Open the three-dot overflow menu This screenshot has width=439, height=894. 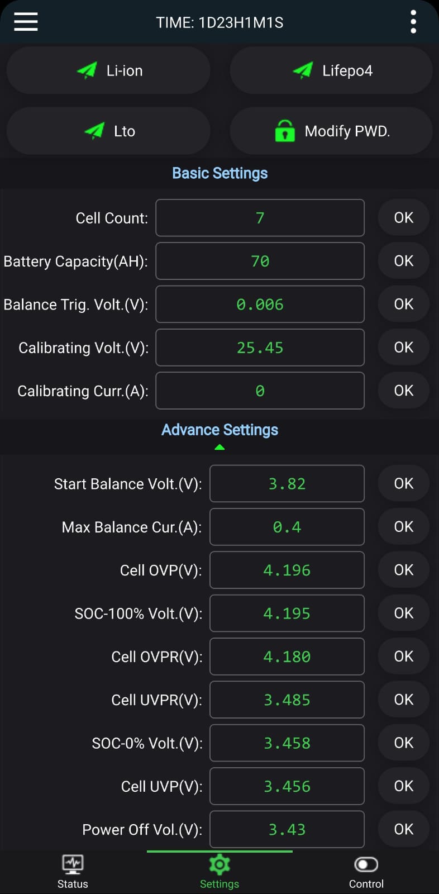pos(413,22)
